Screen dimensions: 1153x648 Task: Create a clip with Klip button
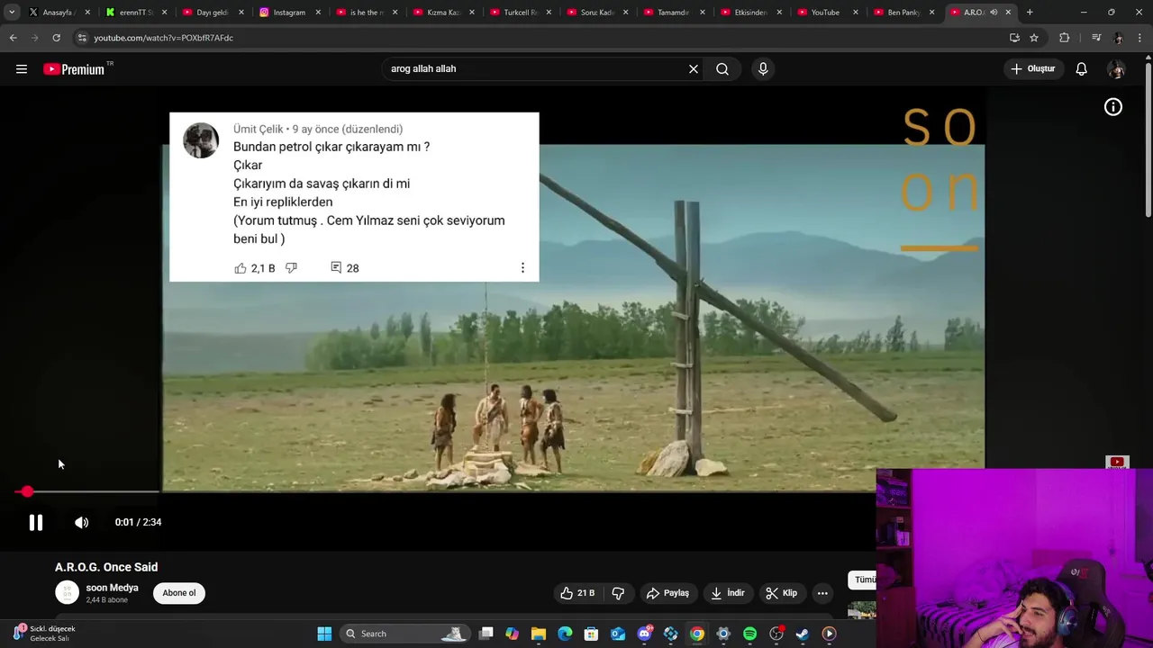[x=782, y=593]
